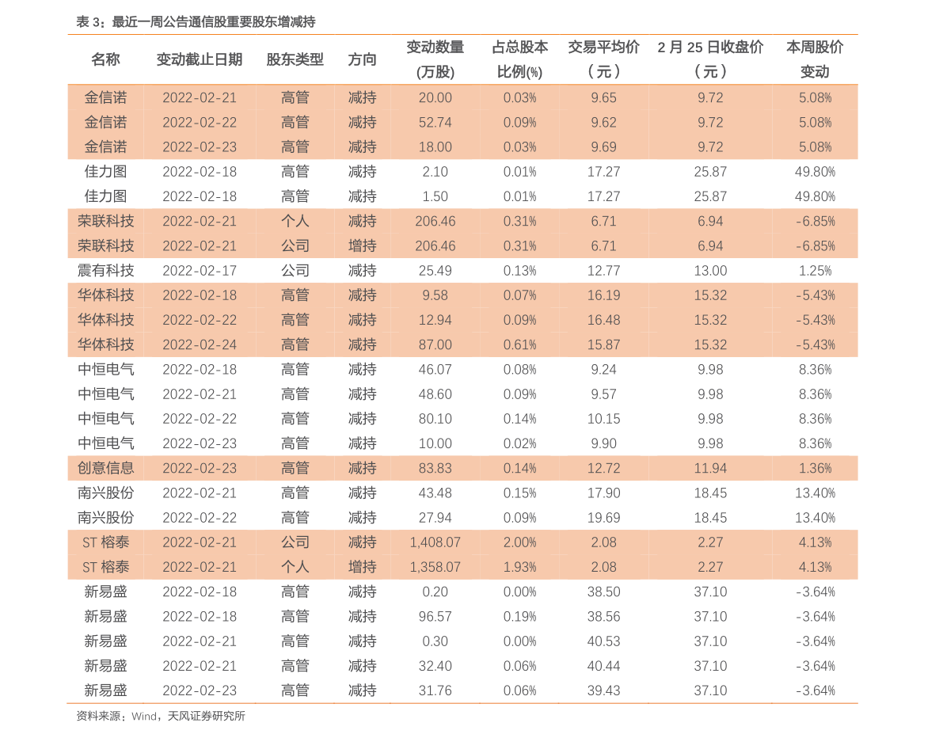
Task: Click average price cell 9.62
Action: (603, 122)
